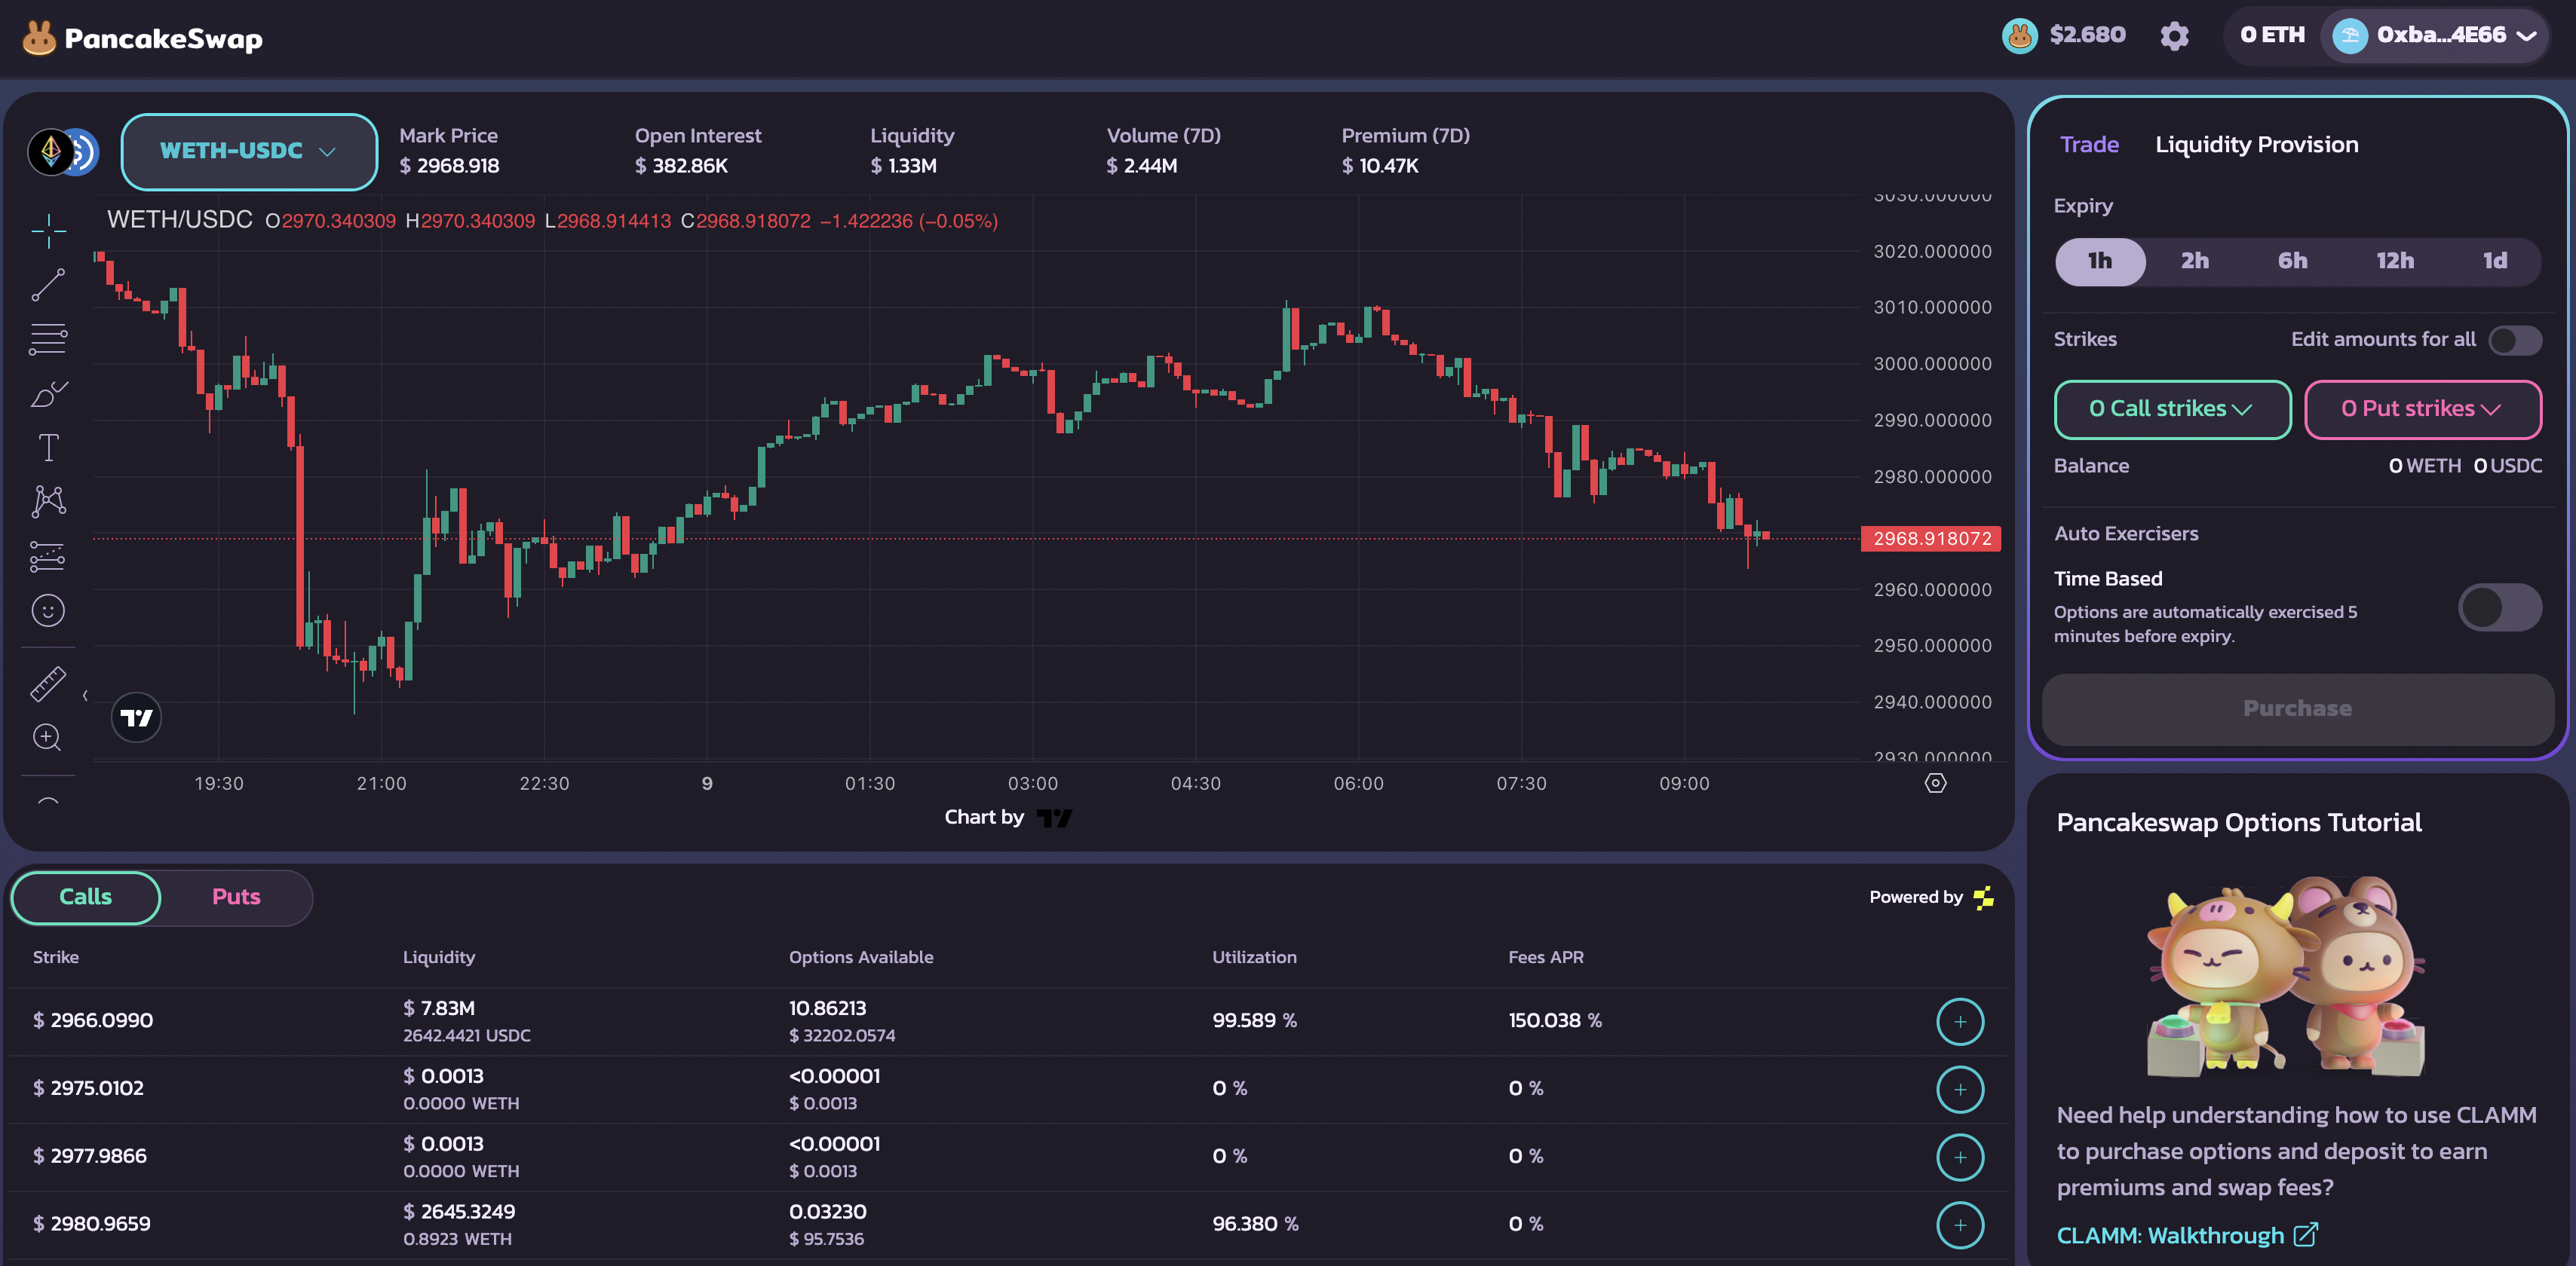
Task: Select the 12h expiry option
Action: [x=2394, y=261]
